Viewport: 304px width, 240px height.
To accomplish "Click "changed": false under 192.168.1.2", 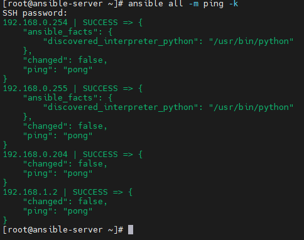I will 65,202.
